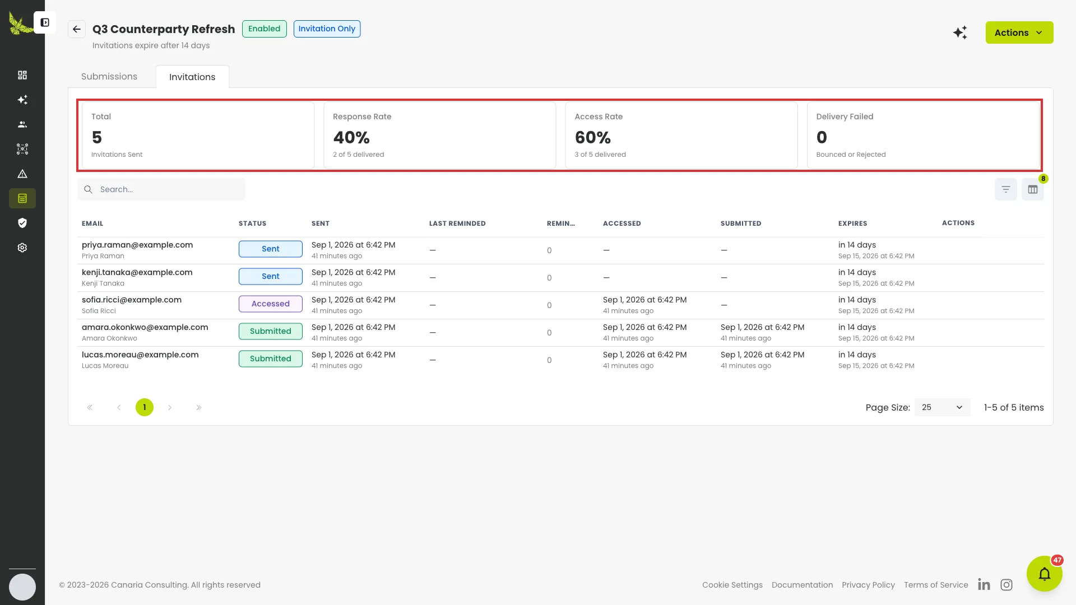Open the table filter icon
The height and width of the screenshot is (605, 1076).
[x=1006, y=189]
